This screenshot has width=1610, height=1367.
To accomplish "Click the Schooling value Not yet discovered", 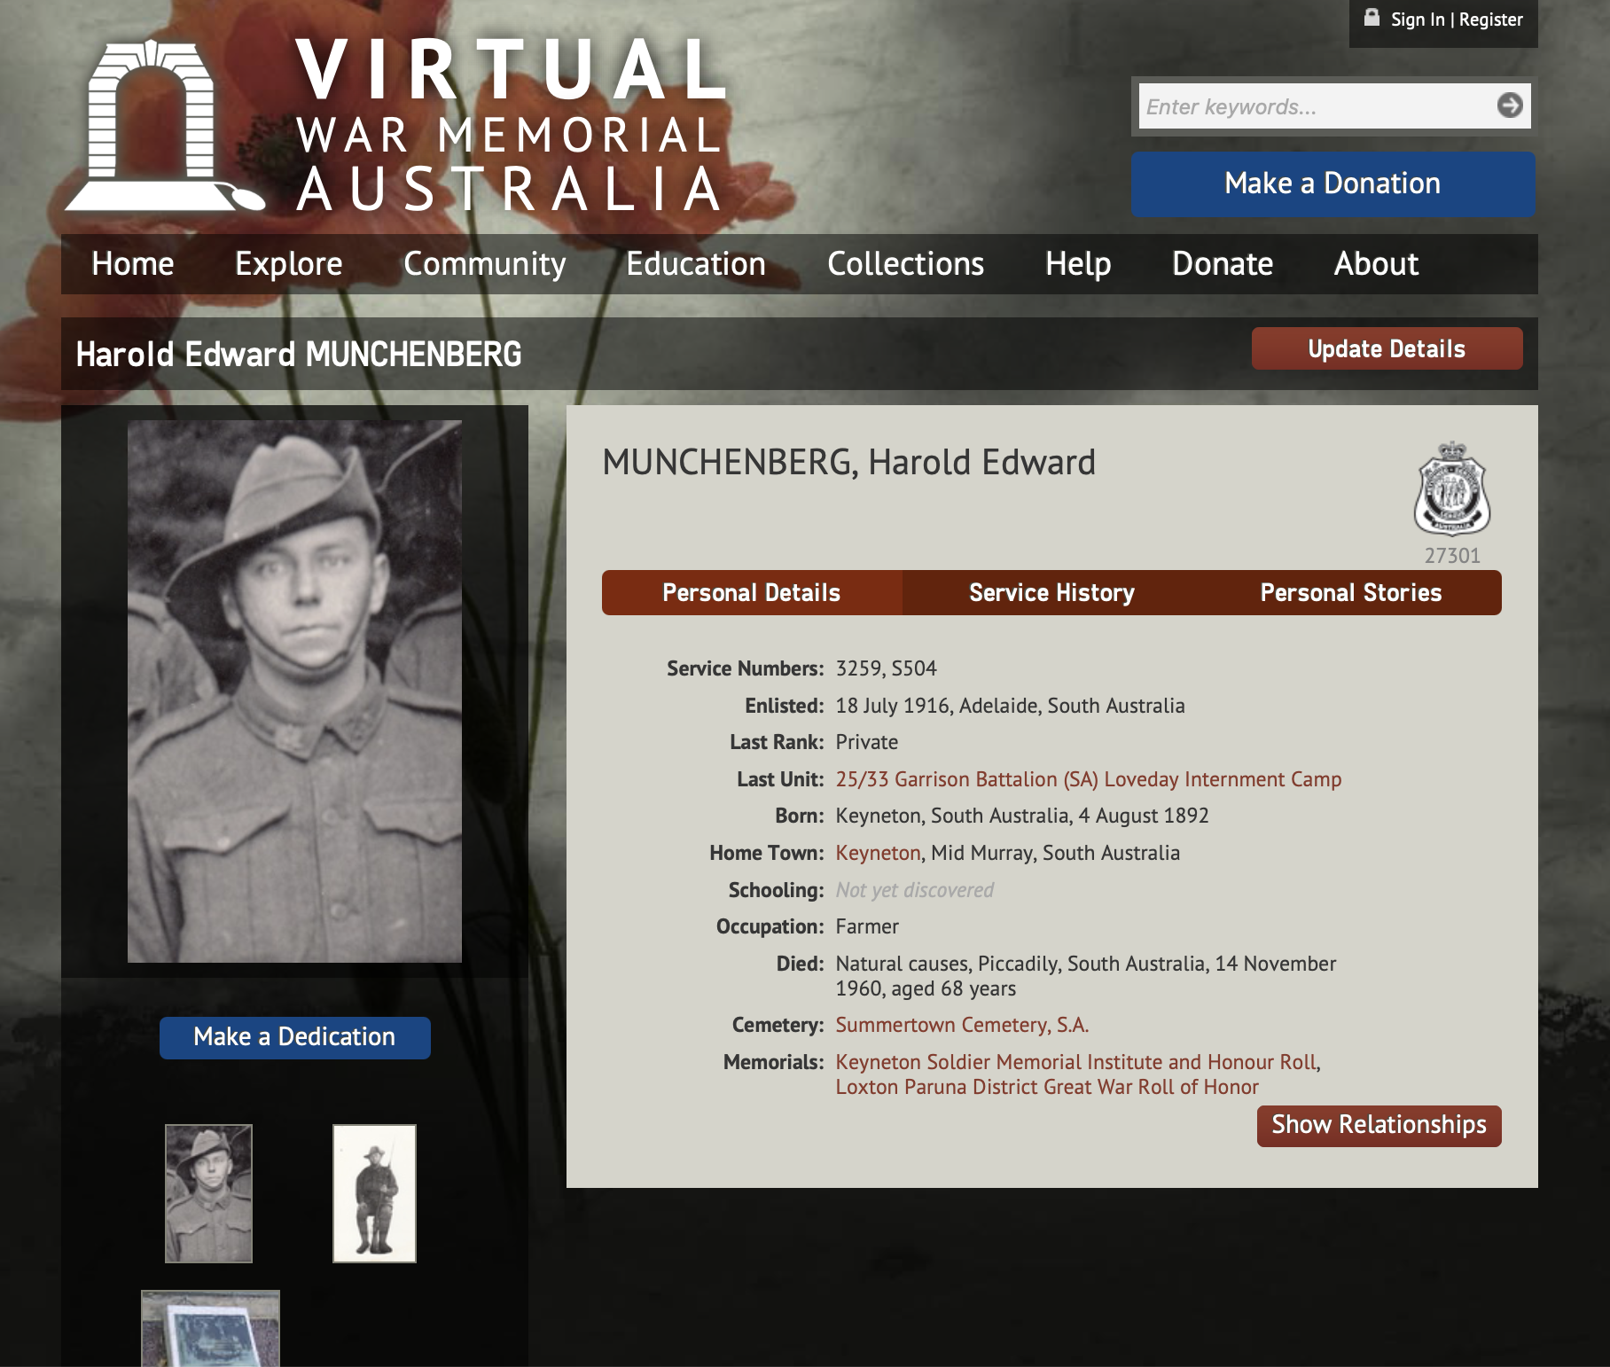I will pyautogui.click(x=914, y=890).
